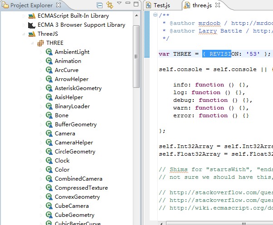Close the Project Explorer view tab
The width and height of the screenshot is (273, 225).
[x=58, y=5]
